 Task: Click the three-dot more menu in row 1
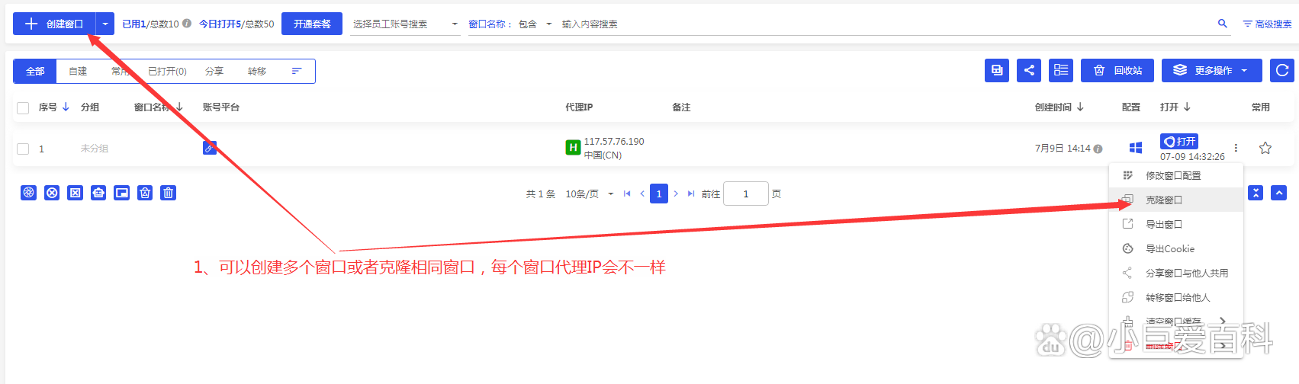coord(1236,148)
